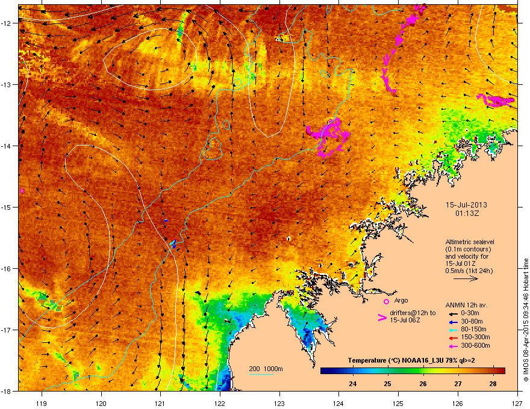Click the -12 latitude axis label

pyautogui.click(x=6, y=23)
